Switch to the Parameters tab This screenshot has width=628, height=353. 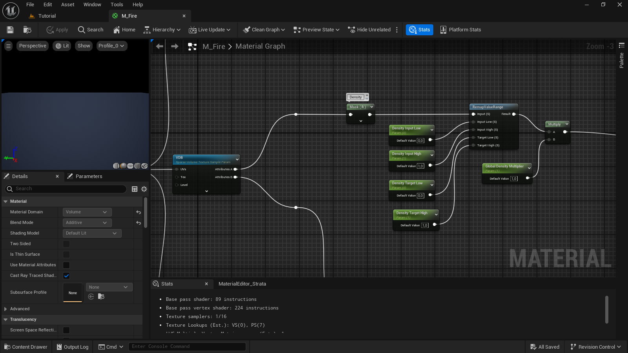[89, 176]
